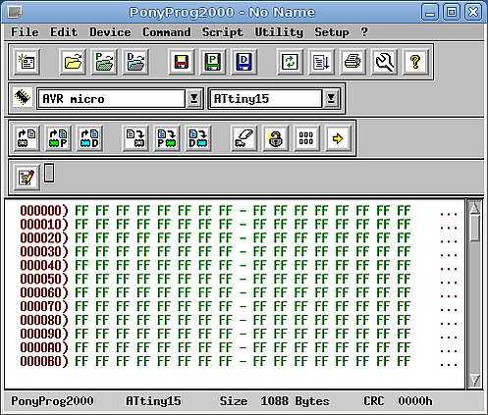Open interface setup with wrench icon

(x=384, y=62)
